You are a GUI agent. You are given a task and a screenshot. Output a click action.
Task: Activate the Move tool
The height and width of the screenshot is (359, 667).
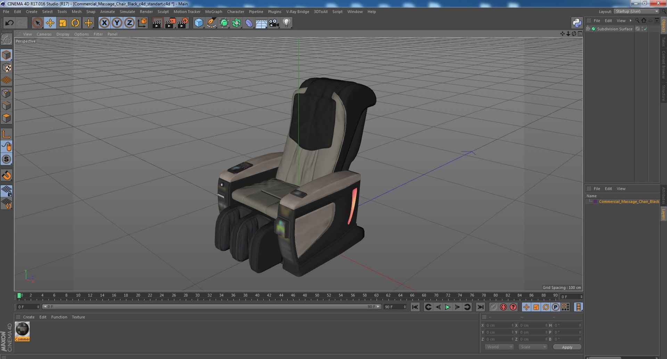tap(50, 23)
